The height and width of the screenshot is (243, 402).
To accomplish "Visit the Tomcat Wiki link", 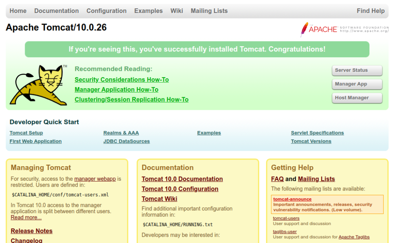I will tap(159, 199).
